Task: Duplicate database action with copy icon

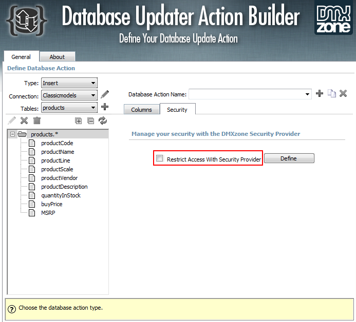Action: point(332,93)
